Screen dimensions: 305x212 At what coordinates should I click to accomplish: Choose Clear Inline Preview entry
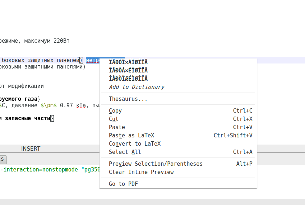(x=178, y=172)
